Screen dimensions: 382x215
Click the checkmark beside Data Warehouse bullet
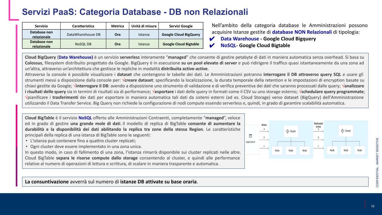pos(212,39)
